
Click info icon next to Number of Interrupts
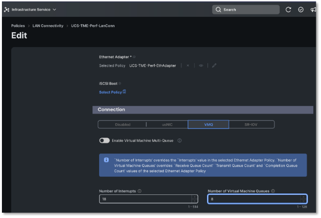coord(140,191)
